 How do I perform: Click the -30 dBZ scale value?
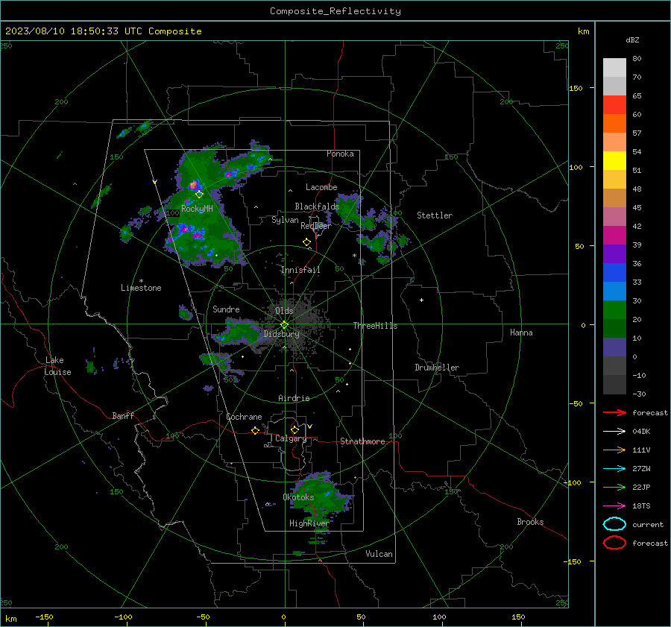pos(639,394)
